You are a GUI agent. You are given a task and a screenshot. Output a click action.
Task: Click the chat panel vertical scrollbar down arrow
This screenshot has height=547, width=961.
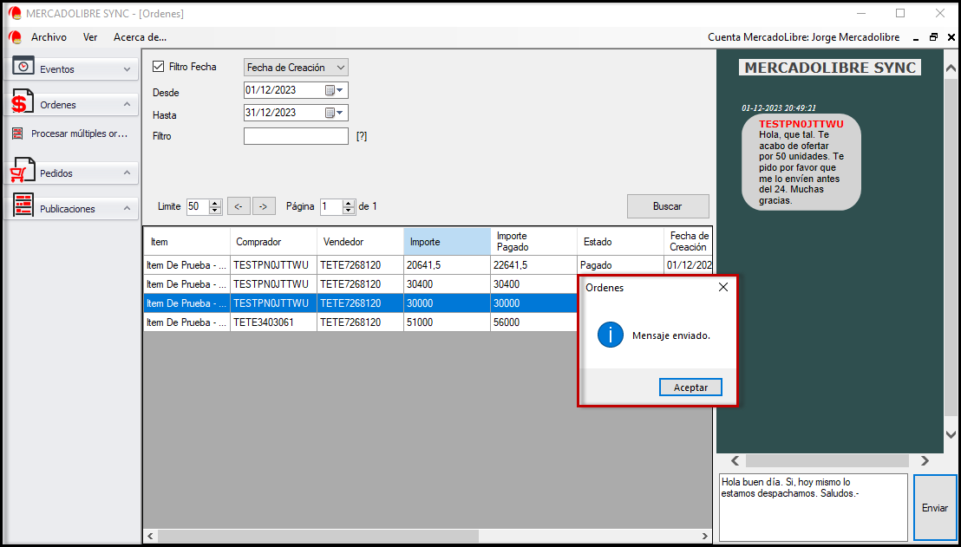[x=951, y=433]
